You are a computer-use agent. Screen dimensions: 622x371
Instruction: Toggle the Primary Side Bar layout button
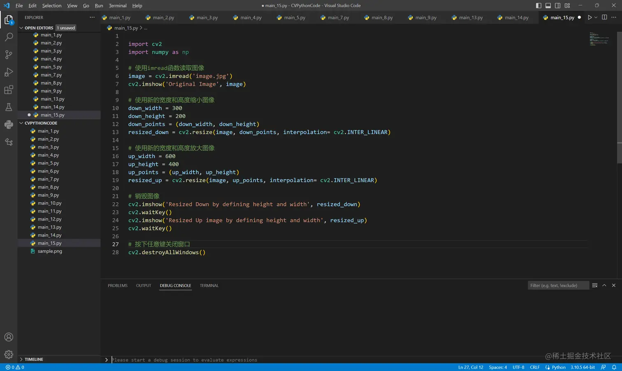538,6
